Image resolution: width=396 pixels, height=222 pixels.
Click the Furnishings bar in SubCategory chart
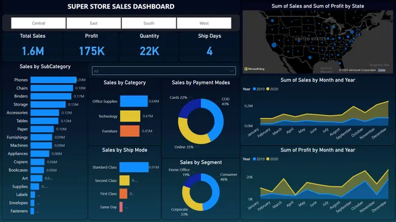coord(41,137)
